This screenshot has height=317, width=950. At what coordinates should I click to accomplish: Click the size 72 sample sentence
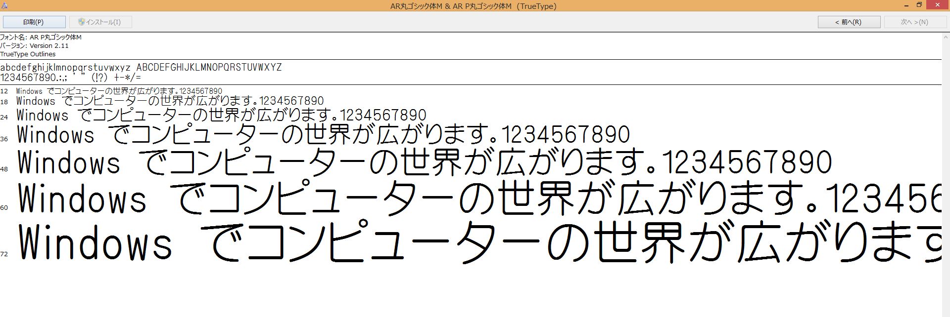(x=479, y=243)
